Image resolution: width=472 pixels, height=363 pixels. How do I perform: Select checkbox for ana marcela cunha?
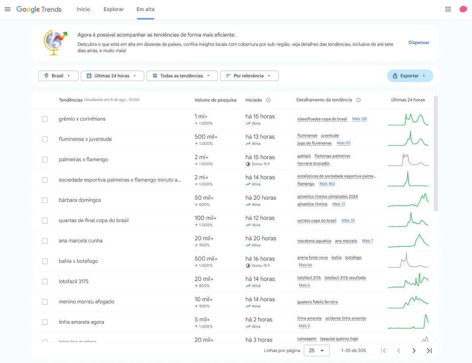45,241
